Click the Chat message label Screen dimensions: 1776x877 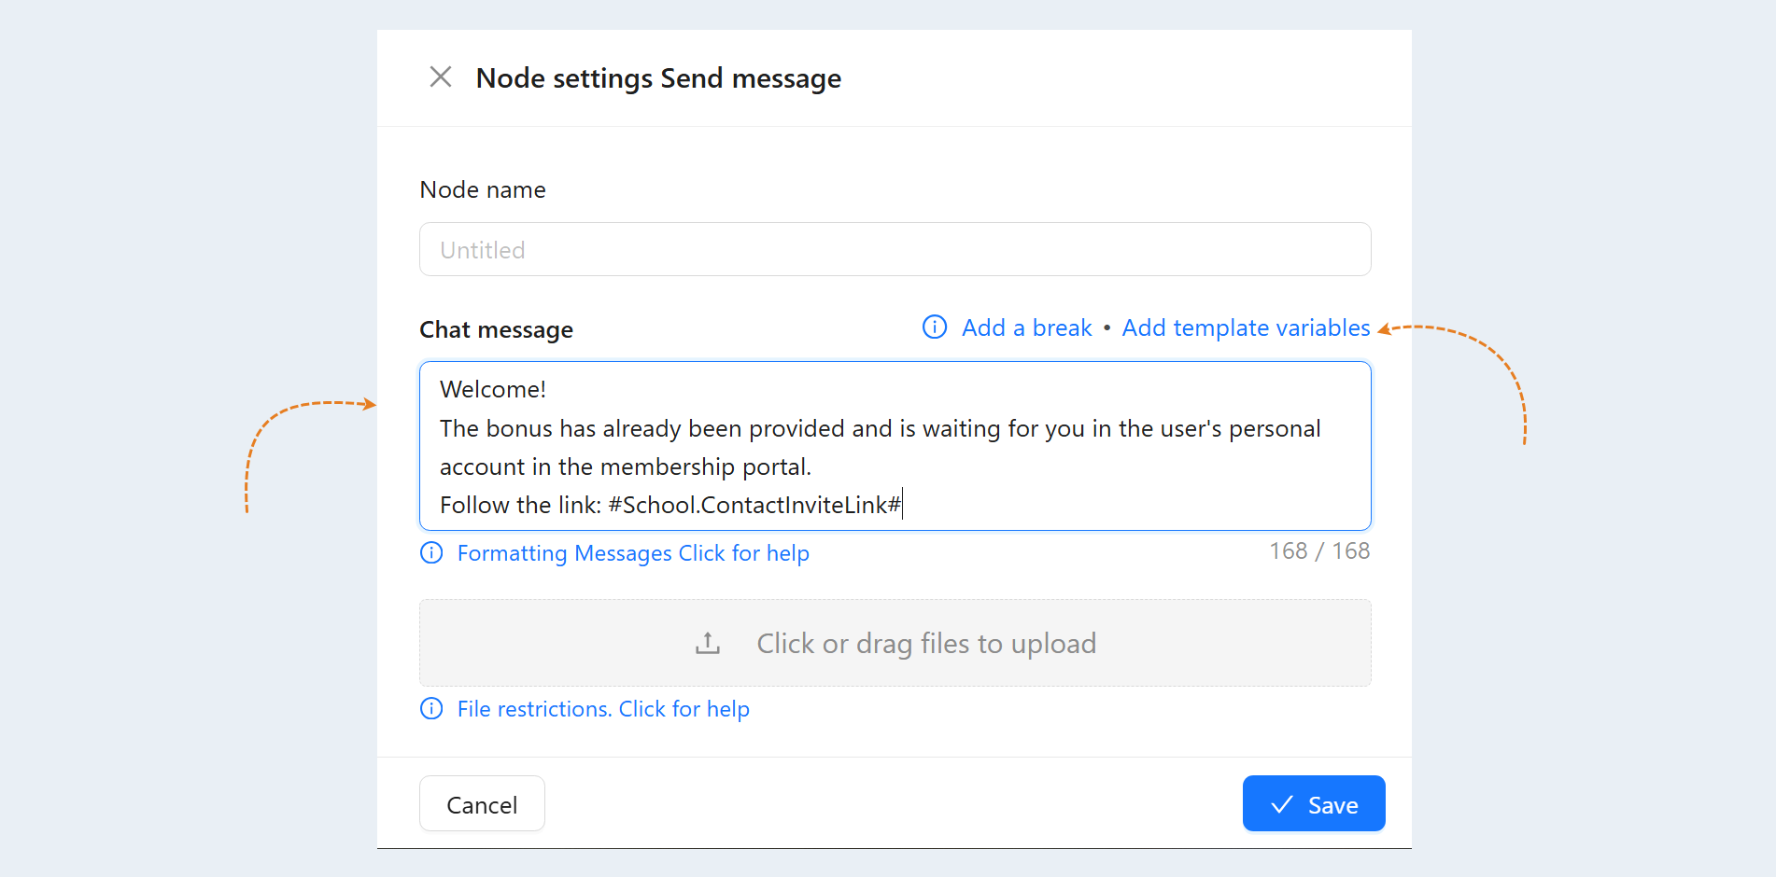click(497, 329)
